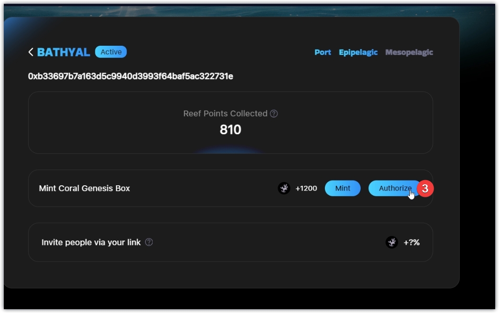The height and width of the screenshot is (313, 499).
Task: Click coral icon beside +?% bonus
Action: click(x=392, y=242)
